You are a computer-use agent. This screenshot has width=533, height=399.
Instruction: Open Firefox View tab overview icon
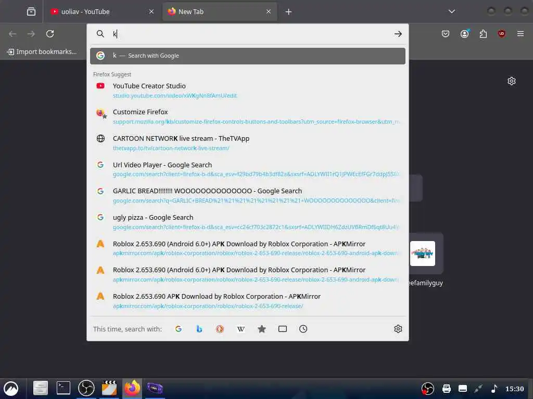[x=31, y=11]
